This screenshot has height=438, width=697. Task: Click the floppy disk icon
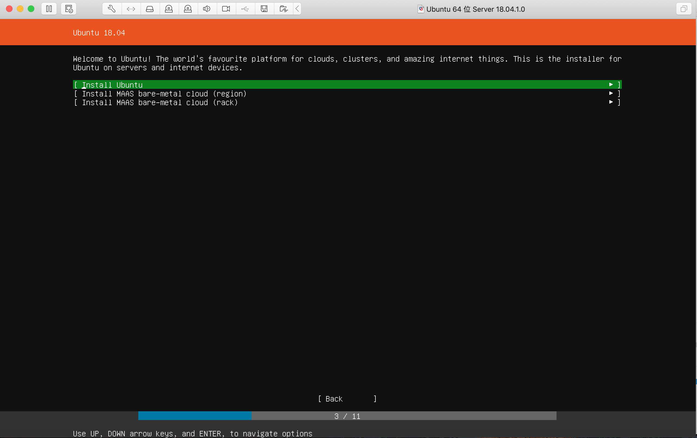coord(264,9)
